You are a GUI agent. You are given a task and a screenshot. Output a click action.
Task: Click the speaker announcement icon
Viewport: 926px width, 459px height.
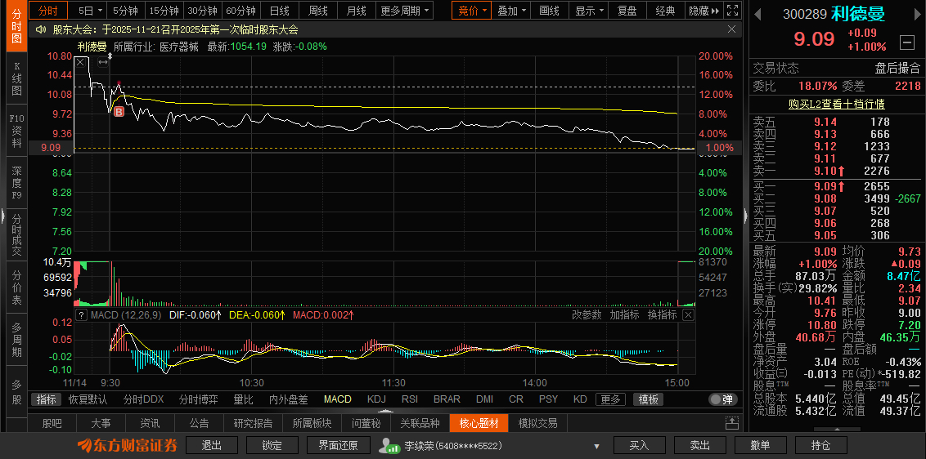(41, 29)
